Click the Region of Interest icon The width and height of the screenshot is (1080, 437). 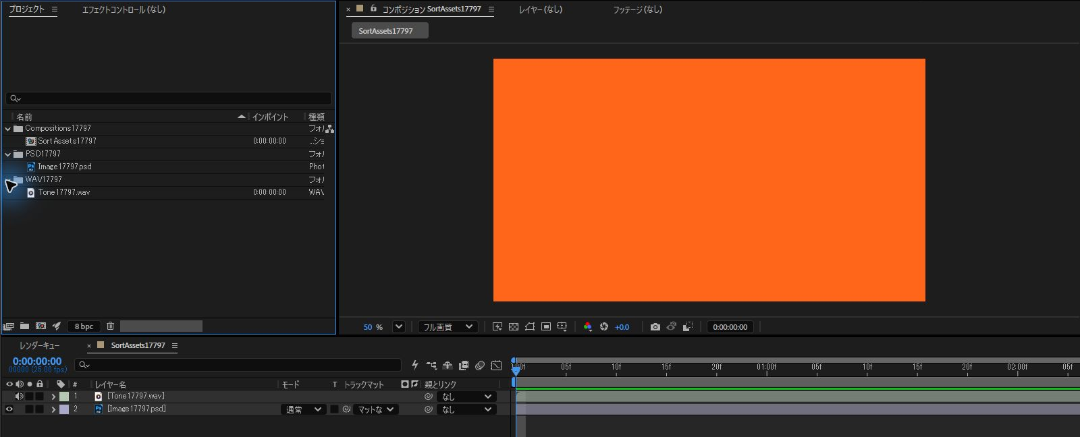click(546, 327)
